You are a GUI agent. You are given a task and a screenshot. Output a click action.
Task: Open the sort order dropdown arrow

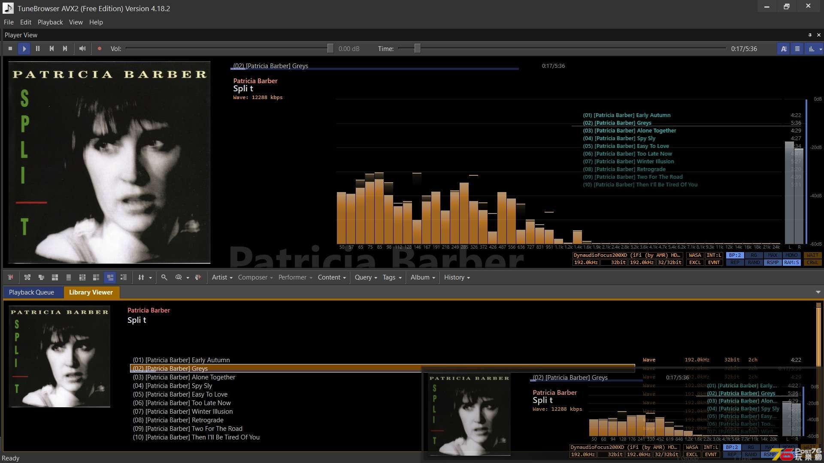[150, 278]
